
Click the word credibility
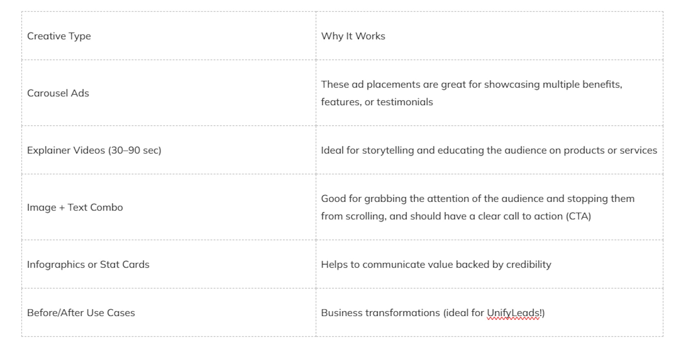pos(528,265)
